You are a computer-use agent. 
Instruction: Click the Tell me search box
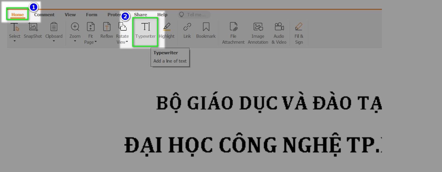point(194,14)
